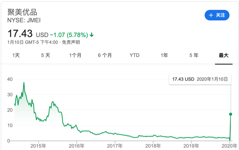Click the 2019年 axis label
This screenshot has width=239, height=150.
tap(191, 146)
